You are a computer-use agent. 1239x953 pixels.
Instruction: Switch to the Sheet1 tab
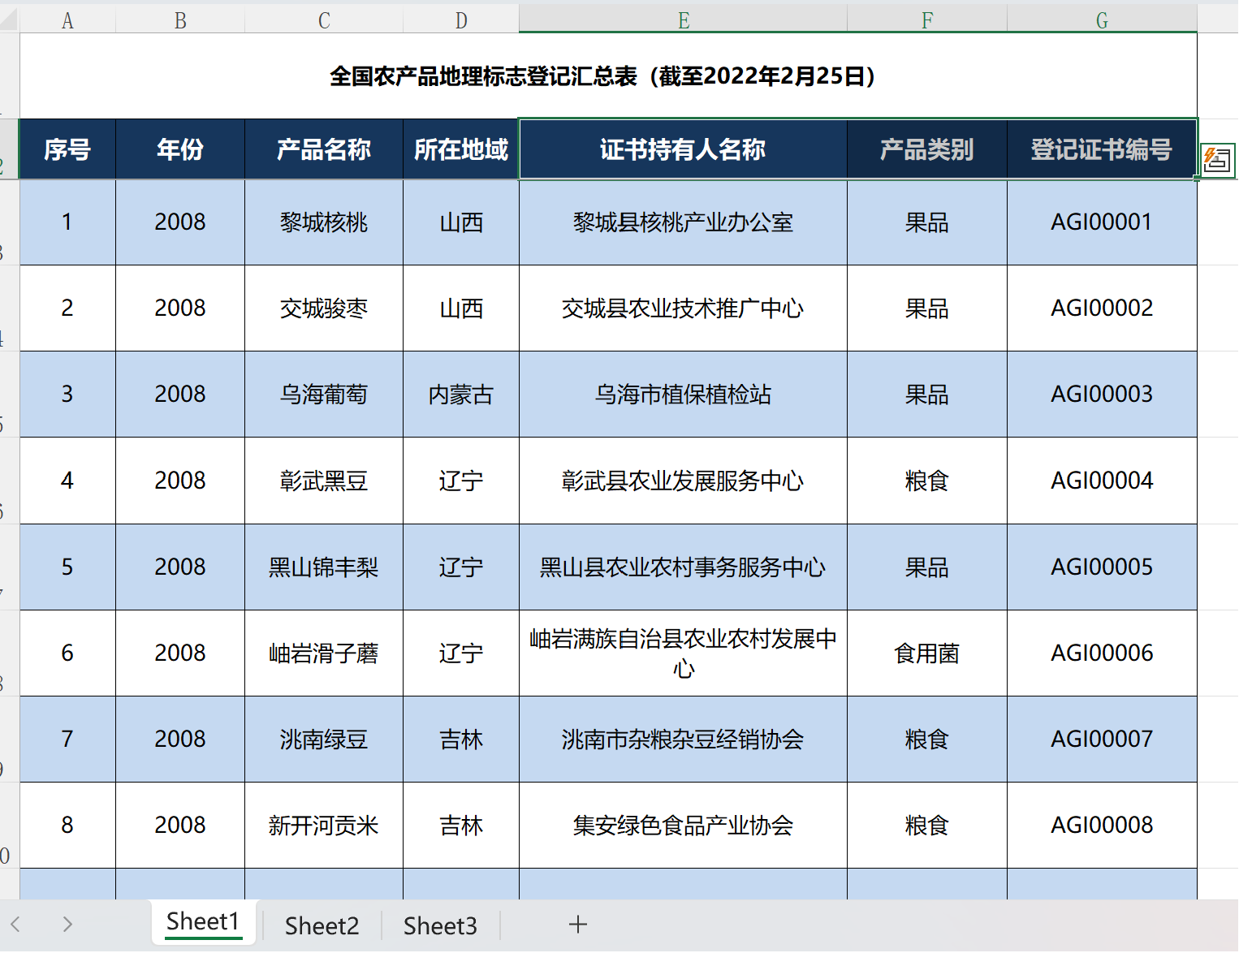point(203,922)
